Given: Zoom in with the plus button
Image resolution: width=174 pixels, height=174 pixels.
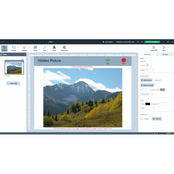Looking at the screenshot, I should coord(167,133).
